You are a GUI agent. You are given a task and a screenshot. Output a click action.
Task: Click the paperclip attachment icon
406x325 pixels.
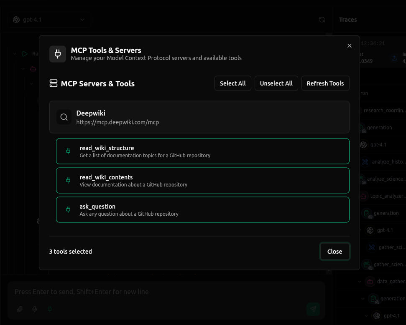coord(19,309)
